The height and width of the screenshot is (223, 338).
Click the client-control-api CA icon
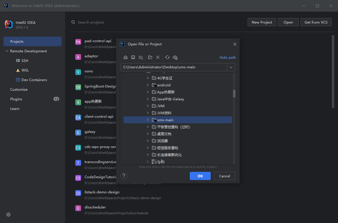click(x=78, y=117)
